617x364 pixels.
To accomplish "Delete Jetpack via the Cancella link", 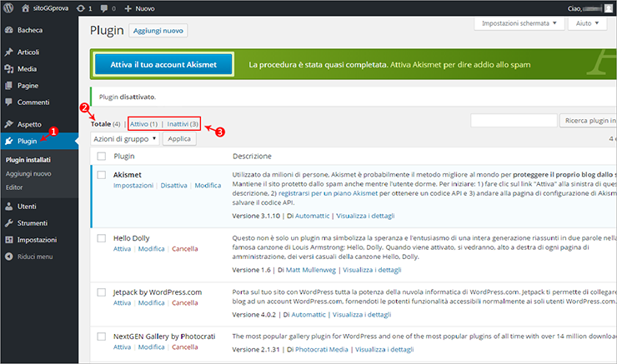I will coord(185,303).
